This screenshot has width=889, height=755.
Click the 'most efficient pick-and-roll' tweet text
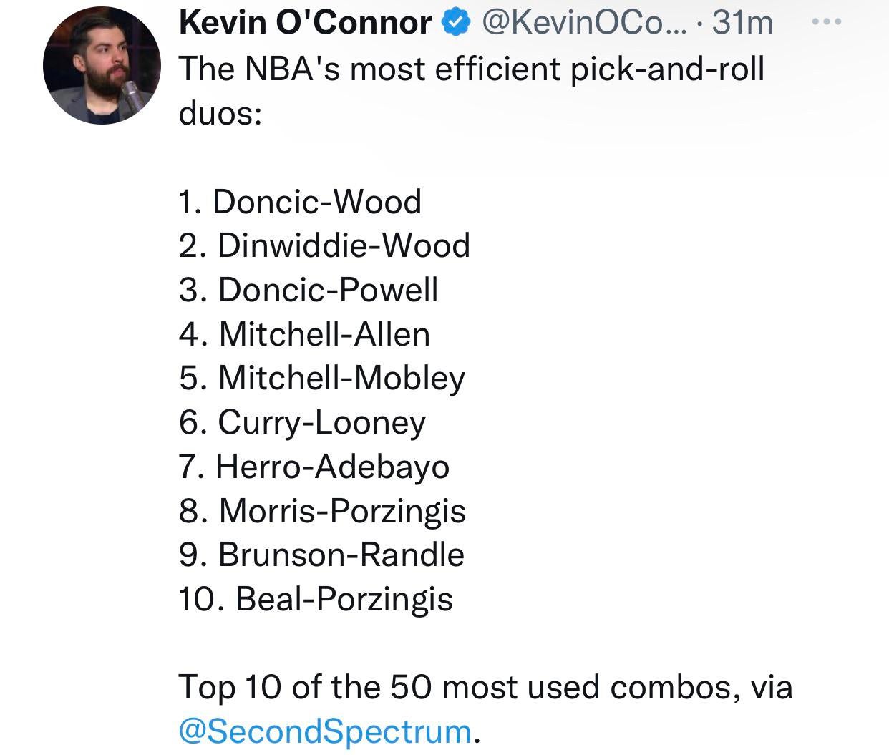click(x=471, y=69)
